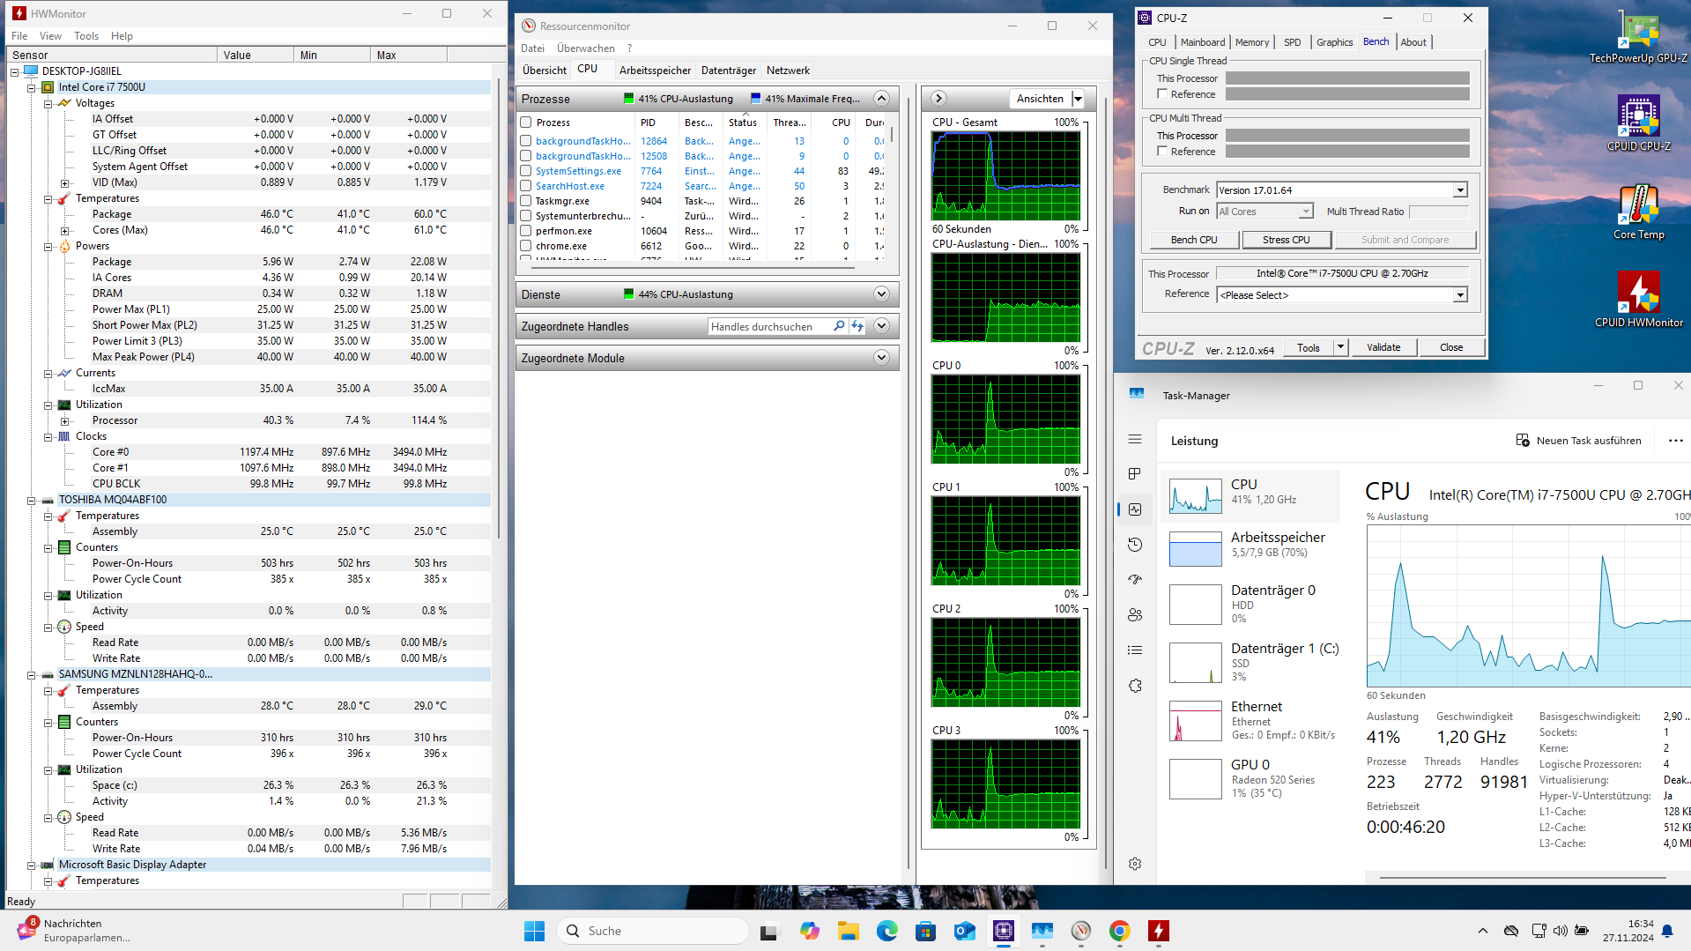Click the Bench CPU button

[x=1194, y=240]
